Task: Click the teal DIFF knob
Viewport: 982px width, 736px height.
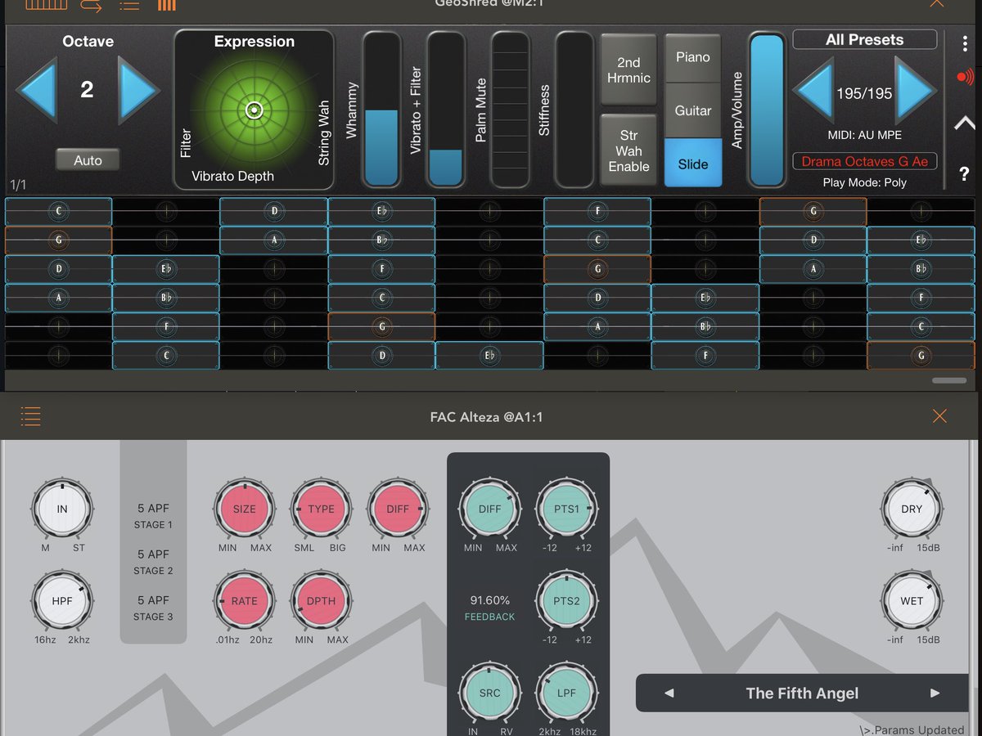Action: tap(489, 509)
